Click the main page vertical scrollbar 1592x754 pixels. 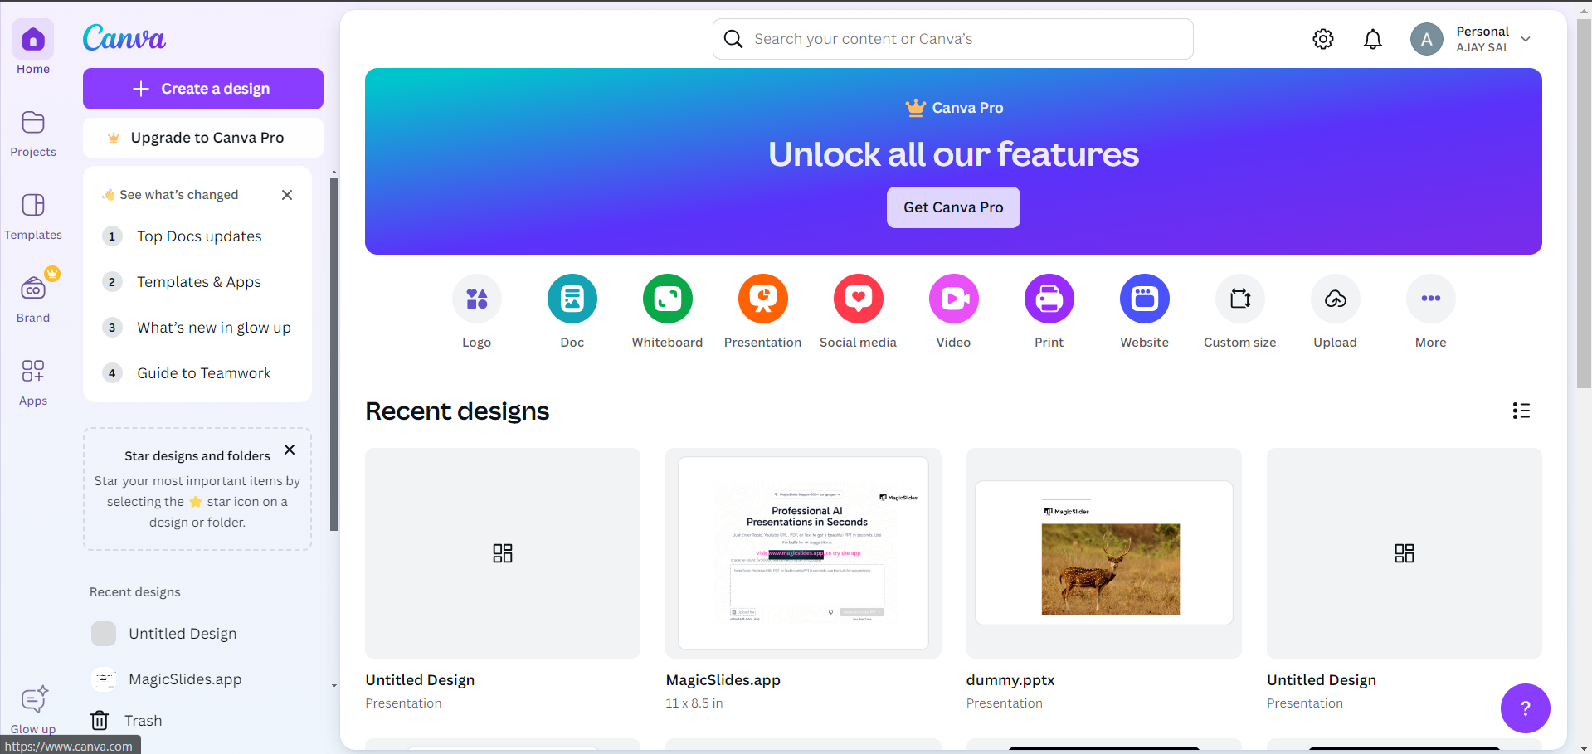pos(1584,203)
